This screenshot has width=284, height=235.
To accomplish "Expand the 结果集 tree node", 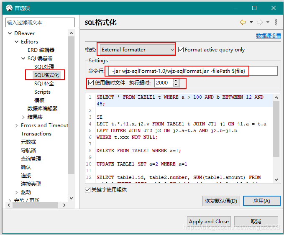I will 23,117.
